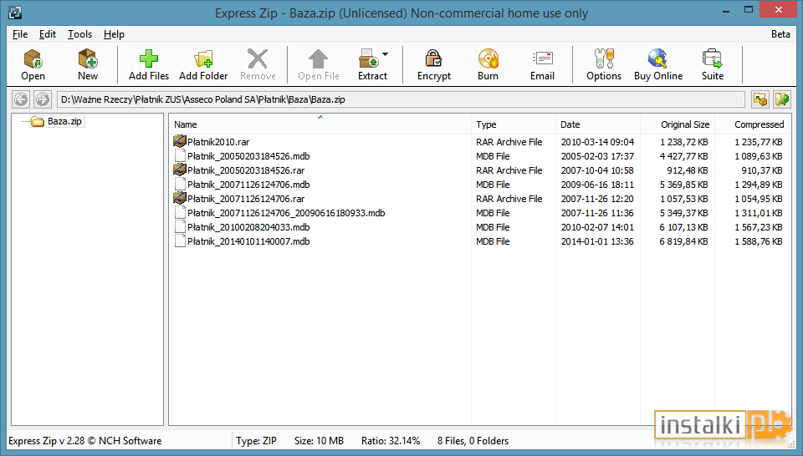803x456 pixels.
Task: Click original size 6 819,84 KB
Action: pyautogui.click(x=683, y=241)
